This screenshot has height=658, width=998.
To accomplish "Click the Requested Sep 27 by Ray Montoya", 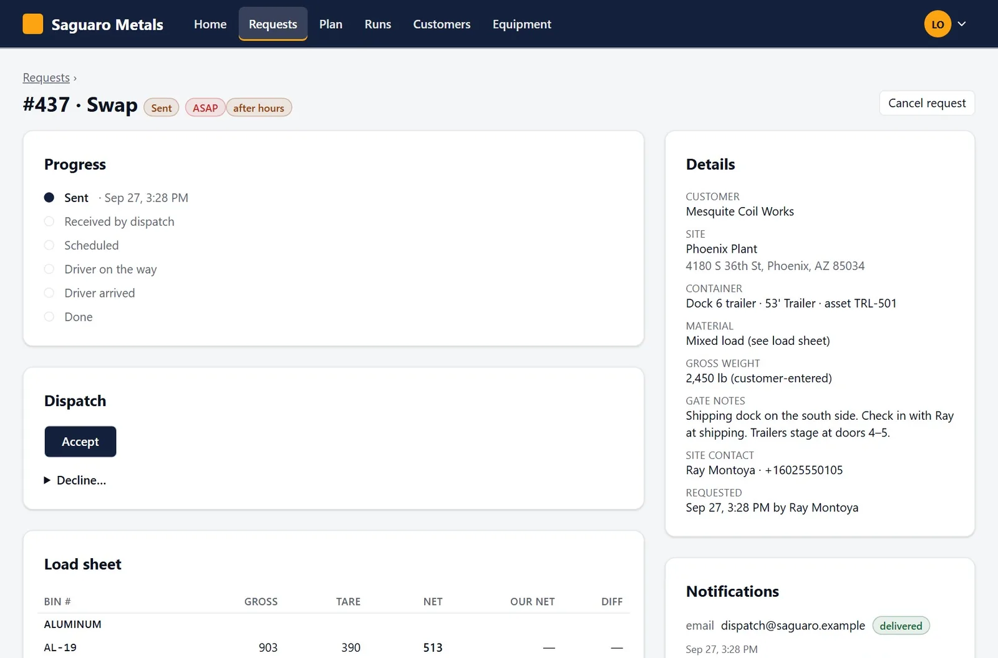I will 772,508.
